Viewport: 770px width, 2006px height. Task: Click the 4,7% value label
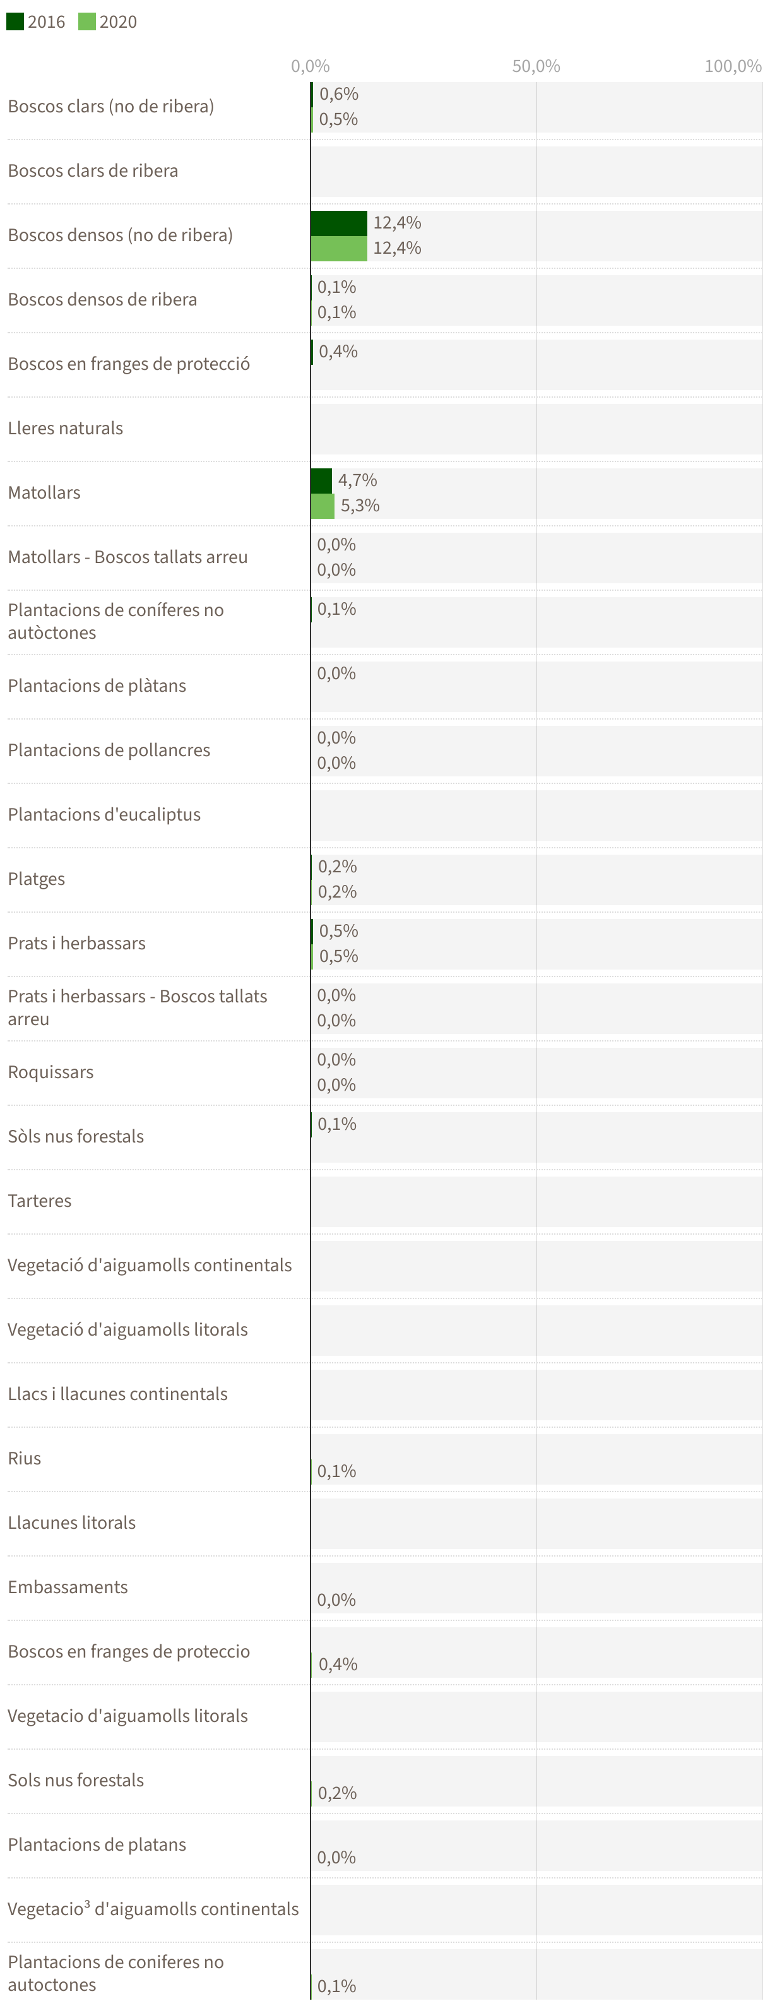pos(357,480)
